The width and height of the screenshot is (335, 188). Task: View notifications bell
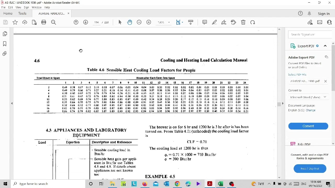coord(309,14)
